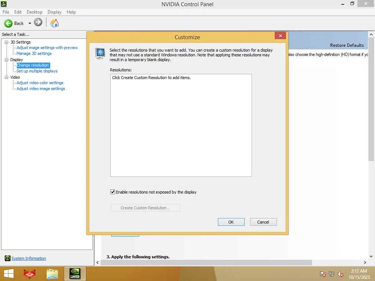The image size is (375, 281).
Task: Toggle Enable resolutions not exposed by display
Action: tap(112, 192)
